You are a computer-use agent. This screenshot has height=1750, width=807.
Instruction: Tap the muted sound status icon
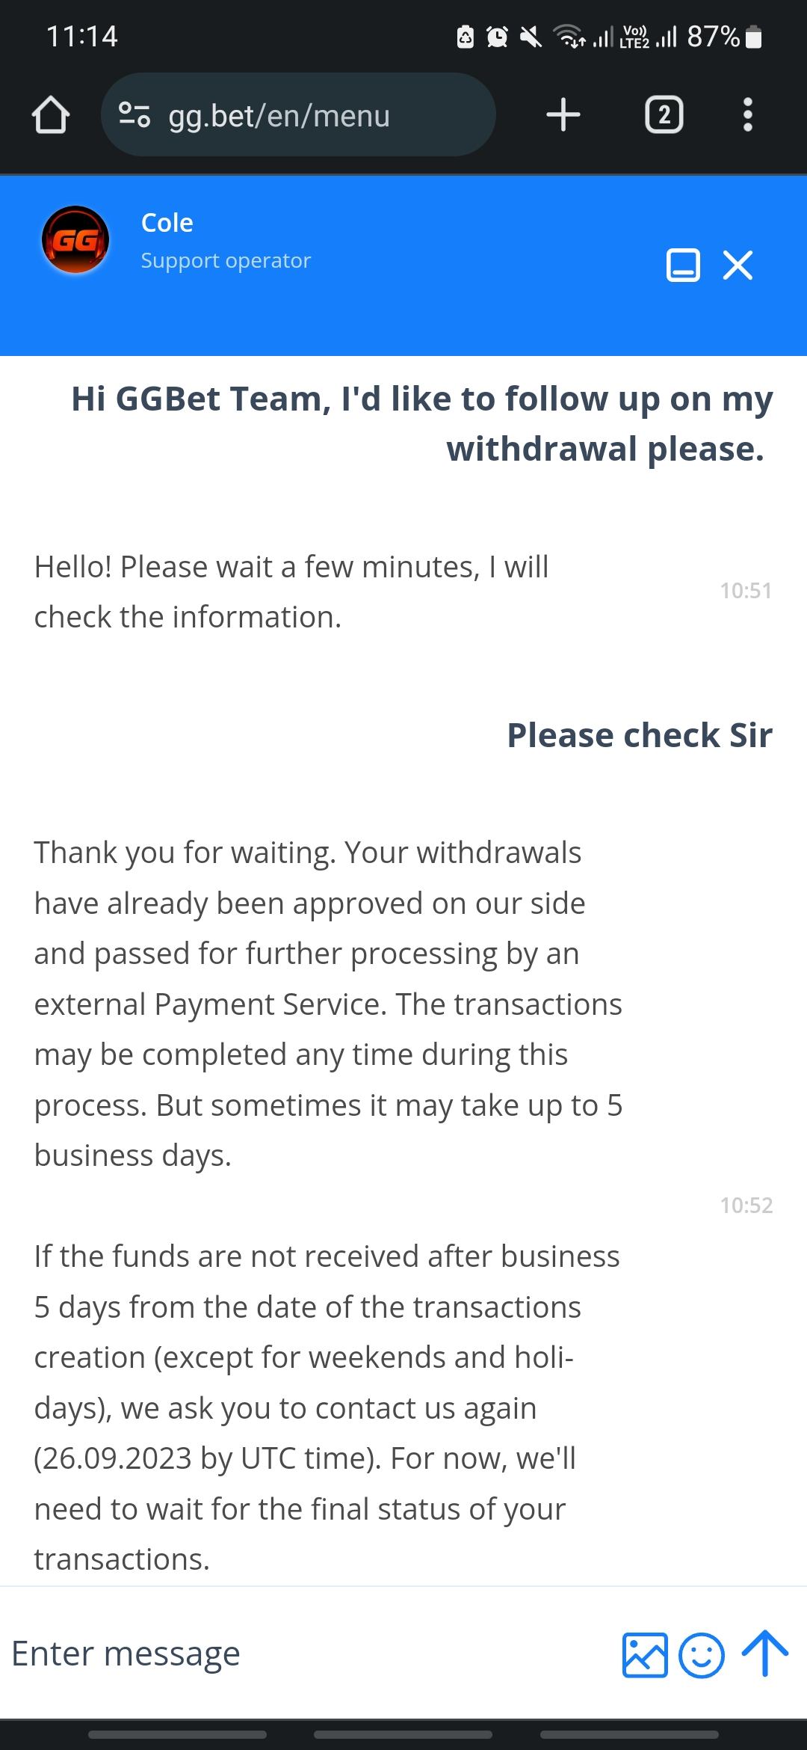point(531,37)
